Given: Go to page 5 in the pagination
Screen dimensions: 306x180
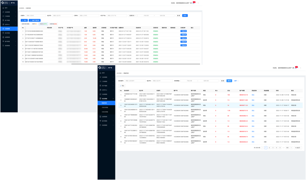Looking at the screenshot, I should click(x=280, y=148).
